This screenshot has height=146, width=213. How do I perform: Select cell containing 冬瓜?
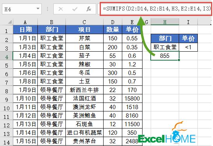pyautogui.click(x=84, y=73)
